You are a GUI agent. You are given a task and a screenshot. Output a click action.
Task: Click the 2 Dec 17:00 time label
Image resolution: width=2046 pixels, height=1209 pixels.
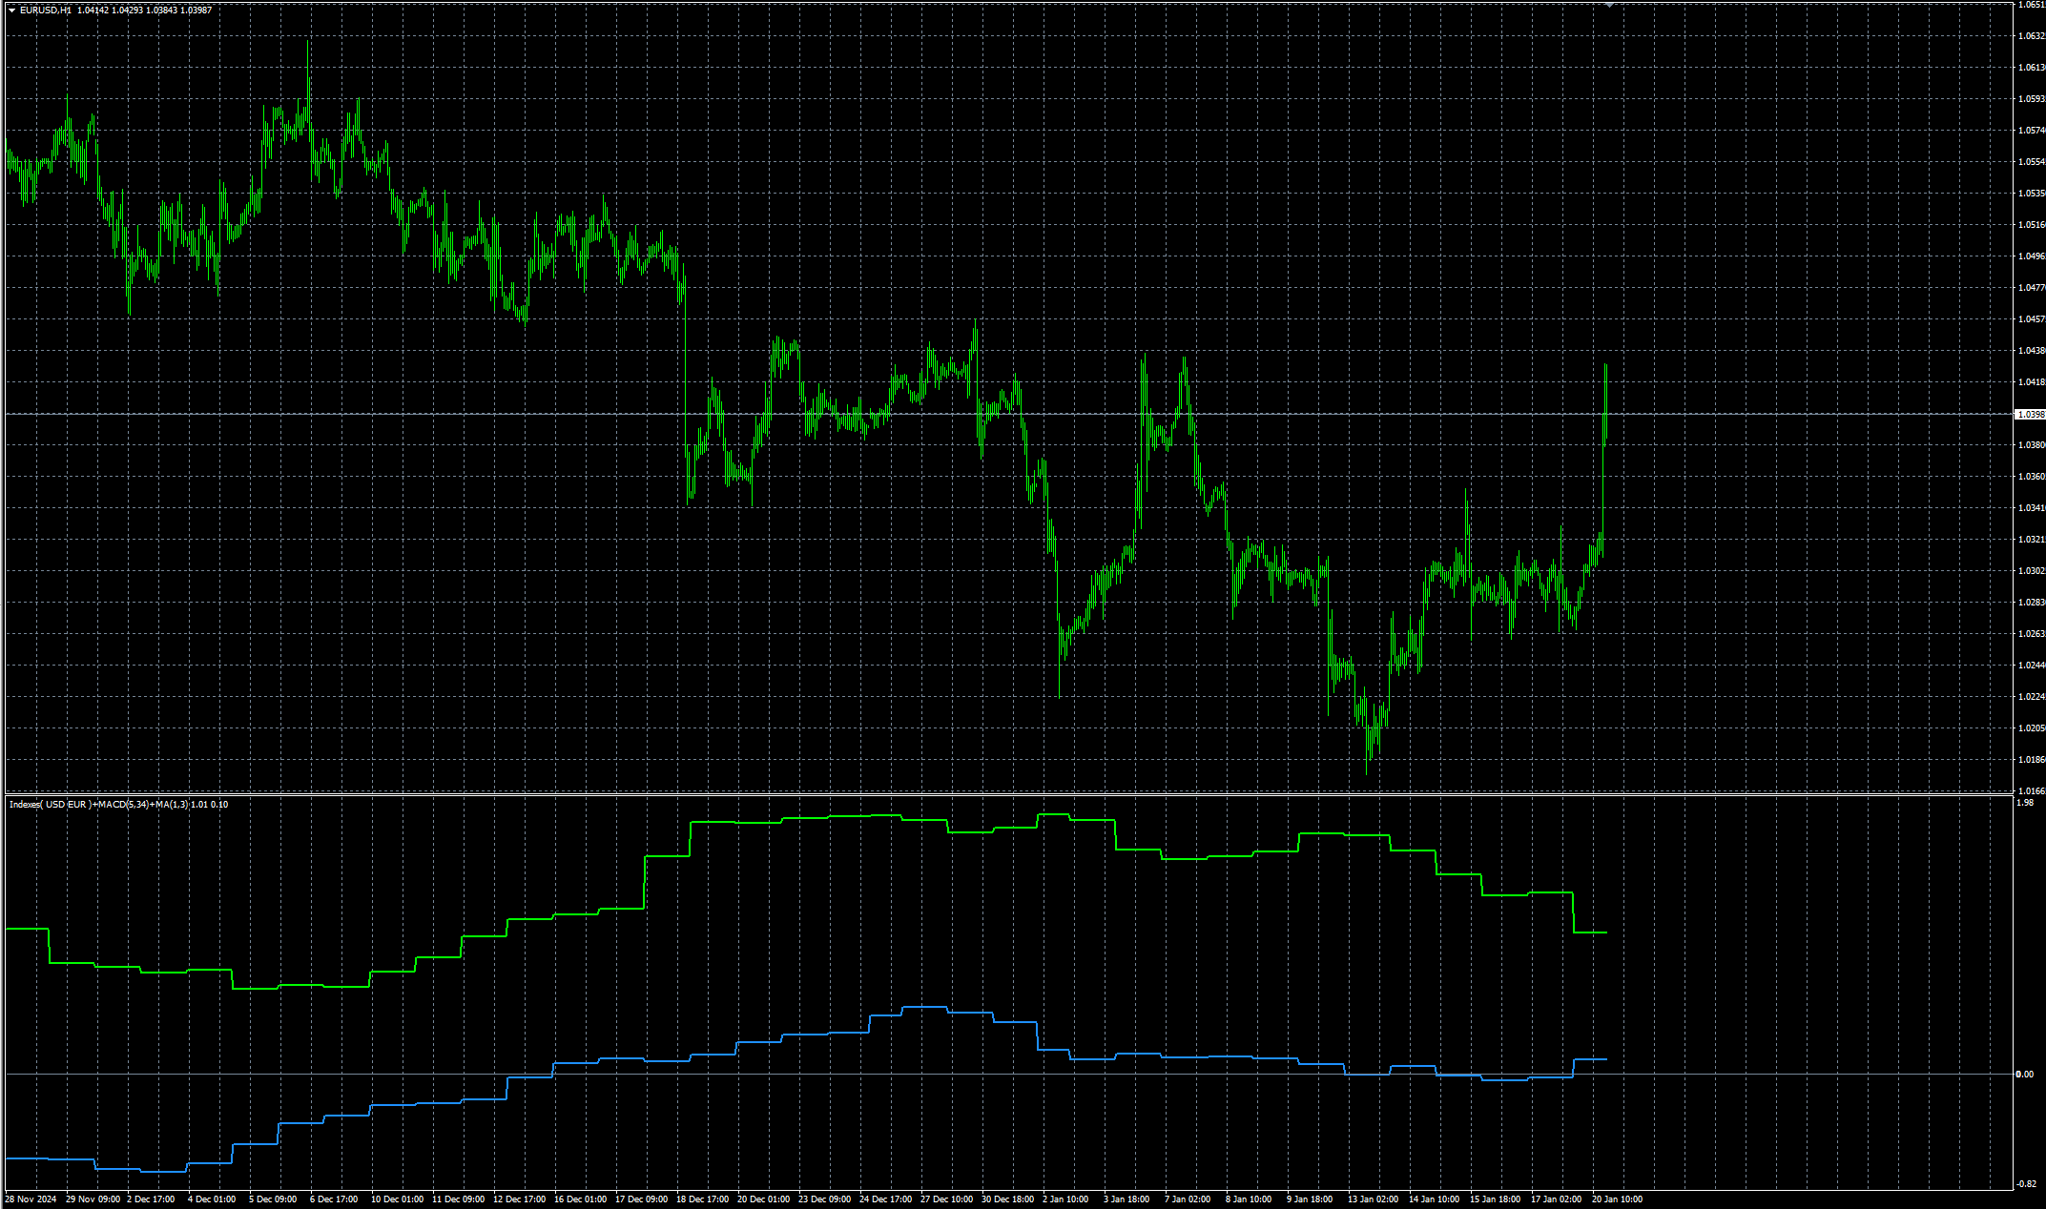point(151,1199)
